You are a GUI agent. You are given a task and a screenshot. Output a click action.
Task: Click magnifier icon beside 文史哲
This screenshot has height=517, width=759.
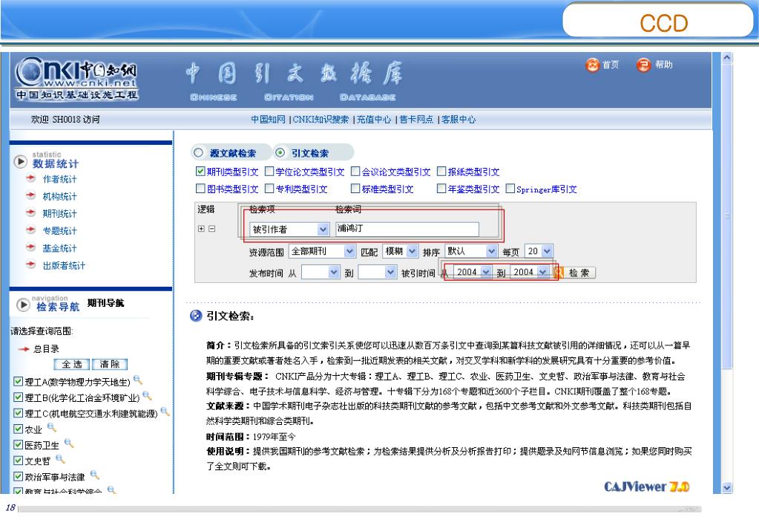click(60, 458)
